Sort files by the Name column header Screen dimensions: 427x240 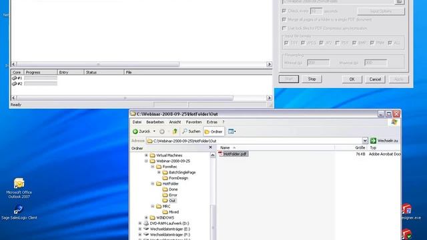pyautogui.click(x=276, y=147)
